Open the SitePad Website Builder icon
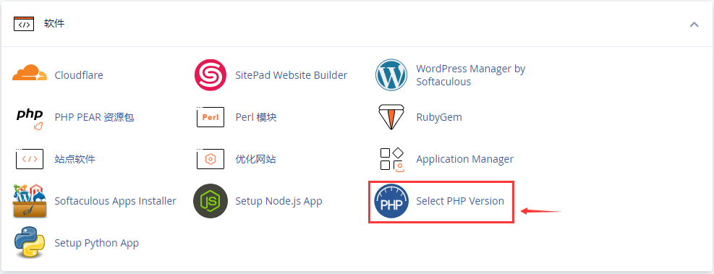 [x=210, y=75]
